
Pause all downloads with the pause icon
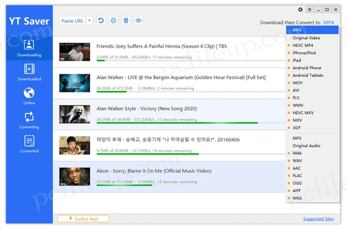113,21
